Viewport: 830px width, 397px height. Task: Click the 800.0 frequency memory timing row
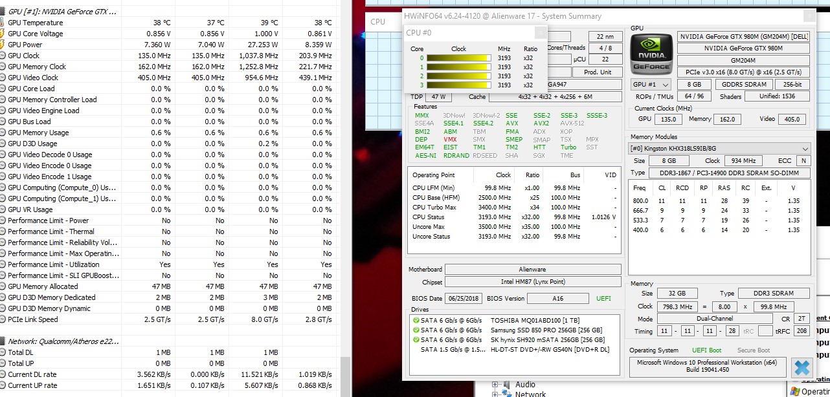720,201
